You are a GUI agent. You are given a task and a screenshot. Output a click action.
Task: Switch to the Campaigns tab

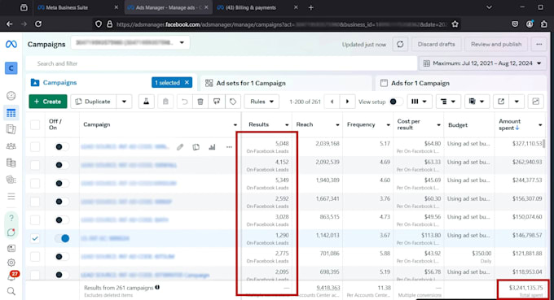(x=59, y=82)
